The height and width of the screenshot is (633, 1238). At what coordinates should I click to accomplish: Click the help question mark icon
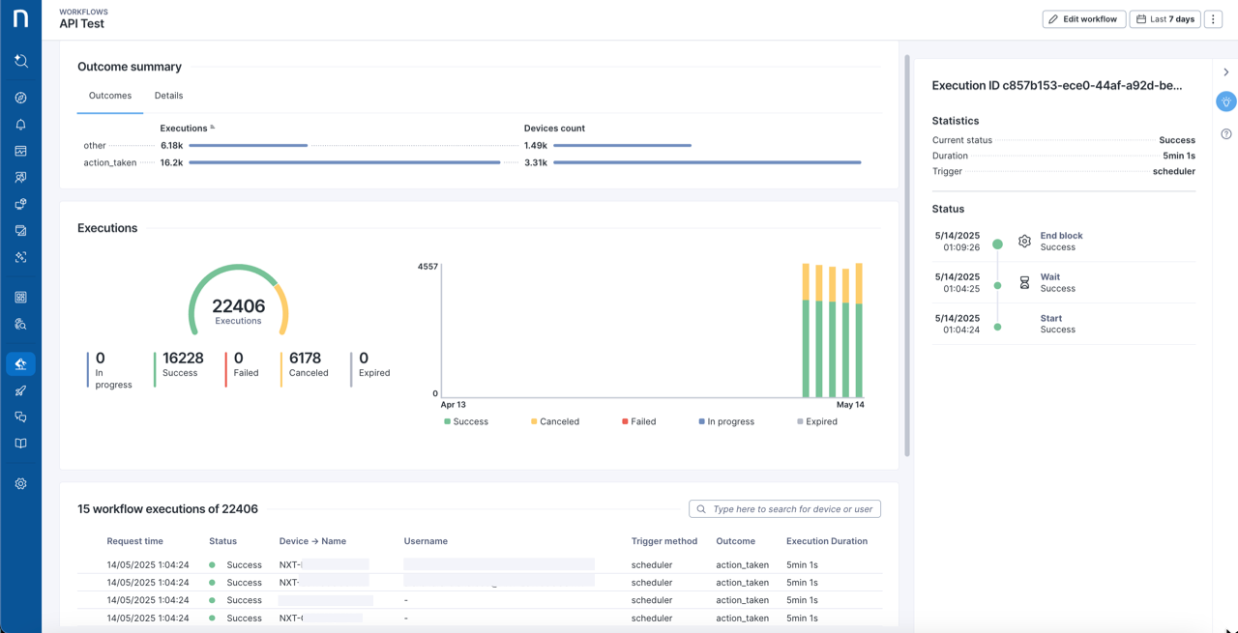click(x=1225, y=134)
